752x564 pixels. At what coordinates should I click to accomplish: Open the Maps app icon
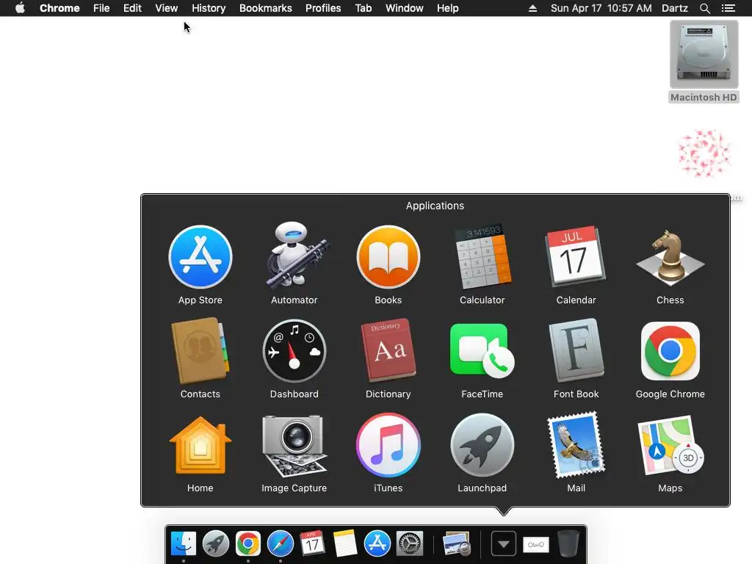pyautogui.click(x=670, y=445)
